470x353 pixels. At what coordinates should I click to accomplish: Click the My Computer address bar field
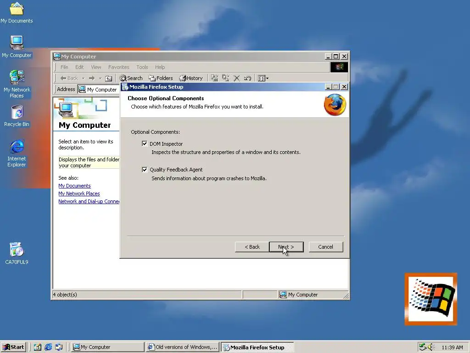(98, 90)
